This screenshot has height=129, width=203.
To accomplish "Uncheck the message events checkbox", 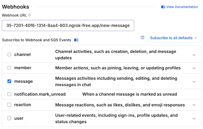I will [9, 81].
